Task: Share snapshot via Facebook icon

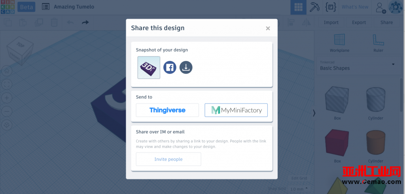Action: pos(170,68)
